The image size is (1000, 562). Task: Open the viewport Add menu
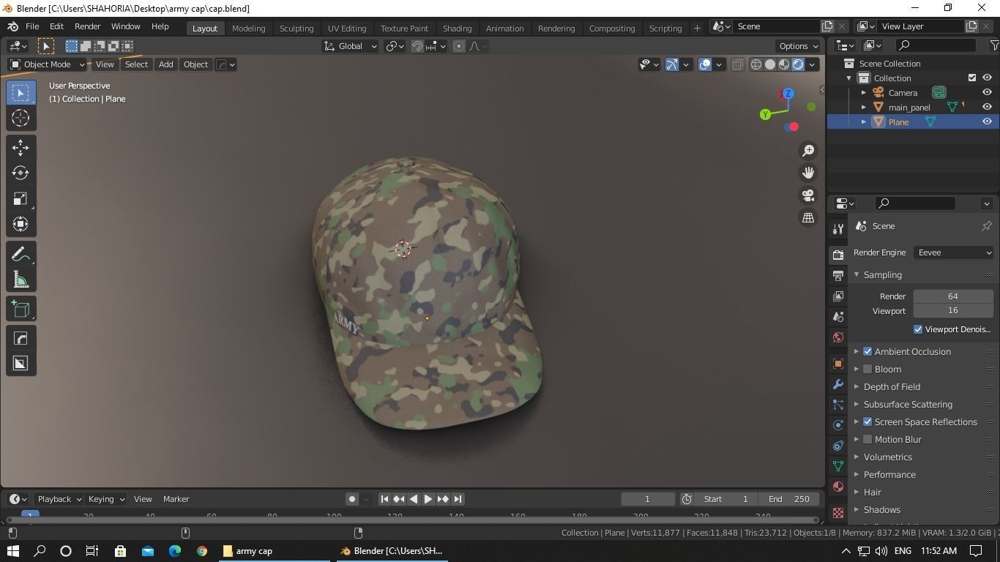[166, 64]
